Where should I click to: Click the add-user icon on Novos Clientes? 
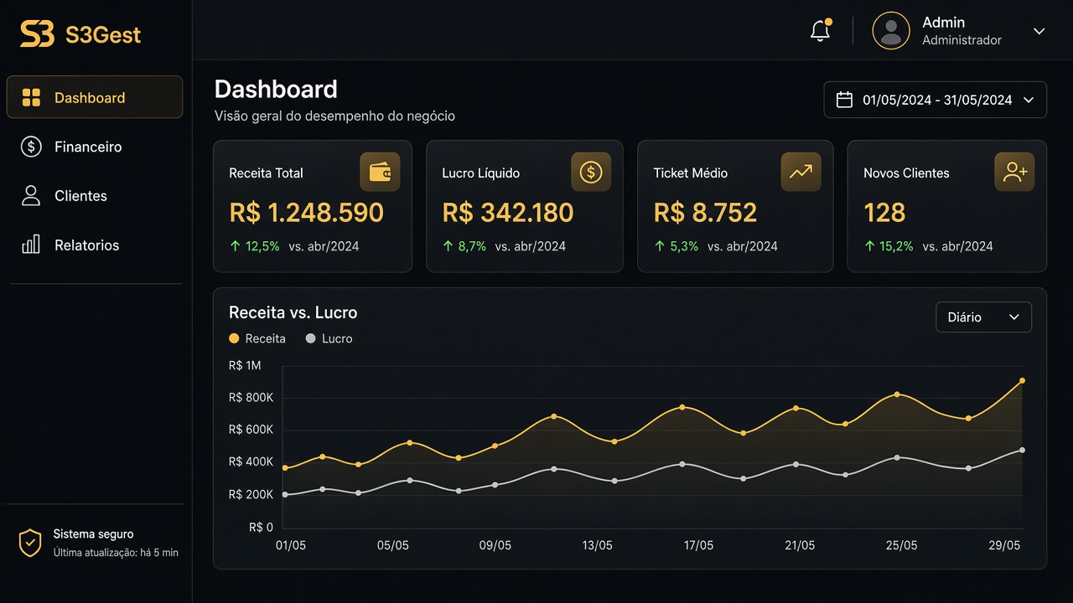1014,172
